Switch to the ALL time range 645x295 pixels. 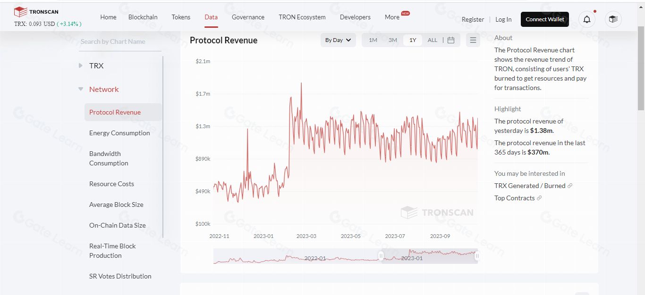(433, 40)
